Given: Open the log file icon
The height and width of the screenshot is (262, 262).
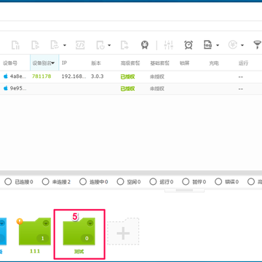Looking at the screenshot, I should pyautogui.click(x=207, y=45).
